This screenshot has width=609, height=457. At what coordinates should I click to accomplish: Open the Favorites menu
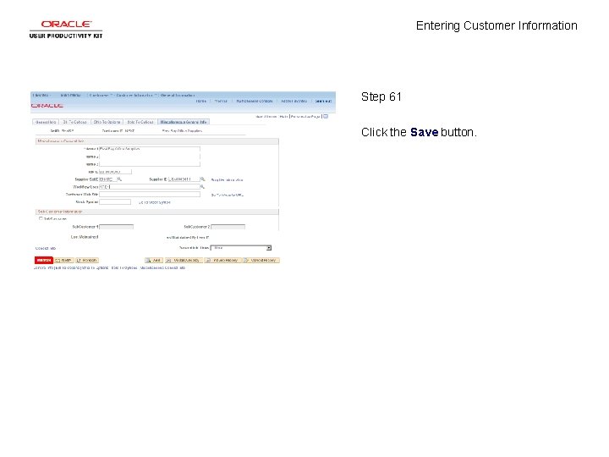coord(41,95)
